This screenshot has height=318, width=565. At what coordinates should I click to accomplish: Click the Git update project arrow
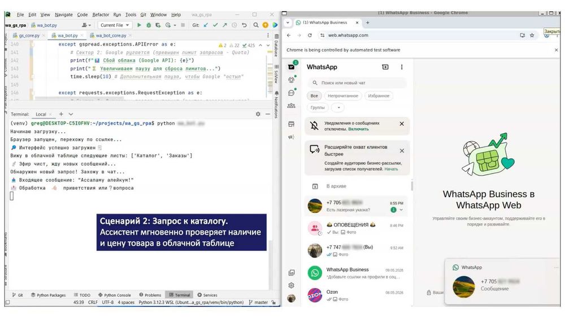click(x=206, y=25)
